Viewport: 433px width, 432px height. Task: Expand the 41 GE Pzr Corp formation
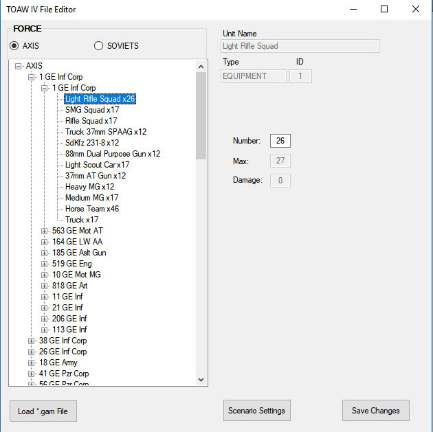[31, 374]
